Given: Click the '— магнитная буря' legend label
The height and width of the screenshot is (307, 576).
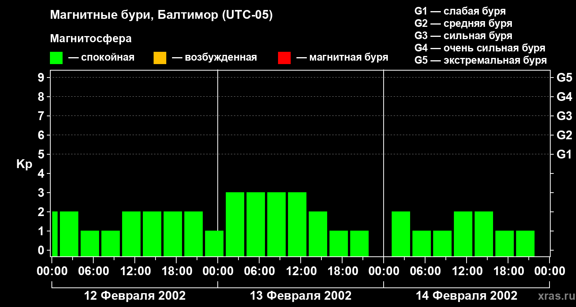Looking at the screenshot, I should click(x=342, y=58).
